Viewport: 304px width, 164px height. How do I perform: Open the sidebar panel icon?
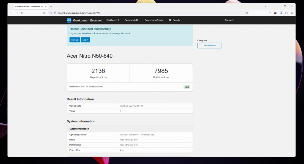click(x=45, y=13)
